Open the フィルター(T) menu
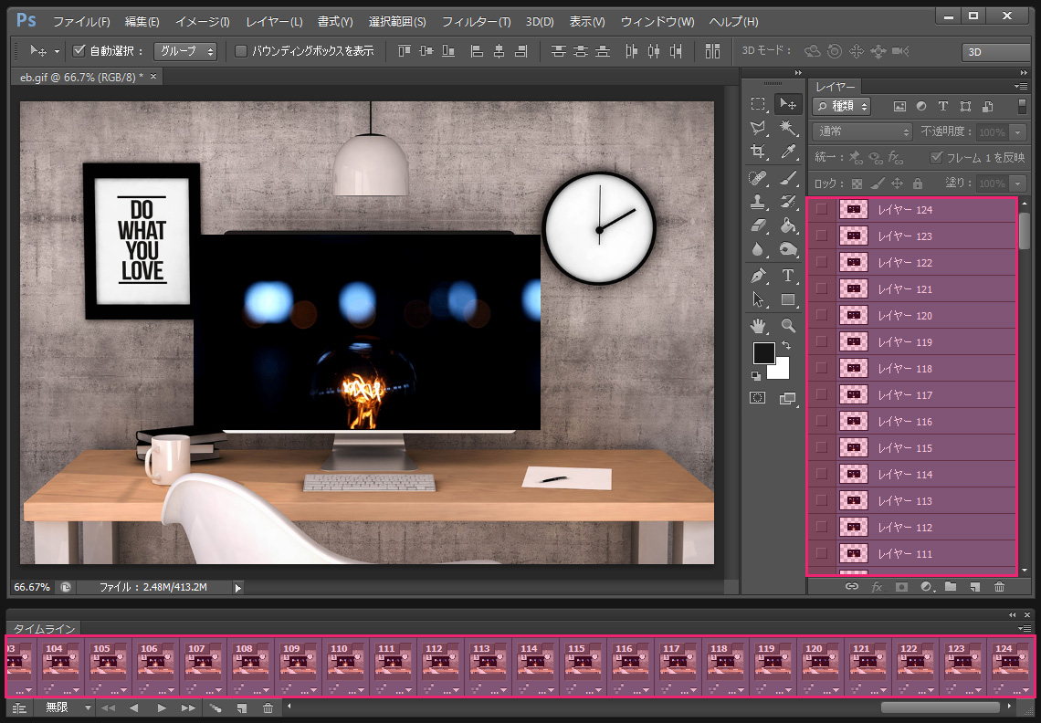 point(476,21)
